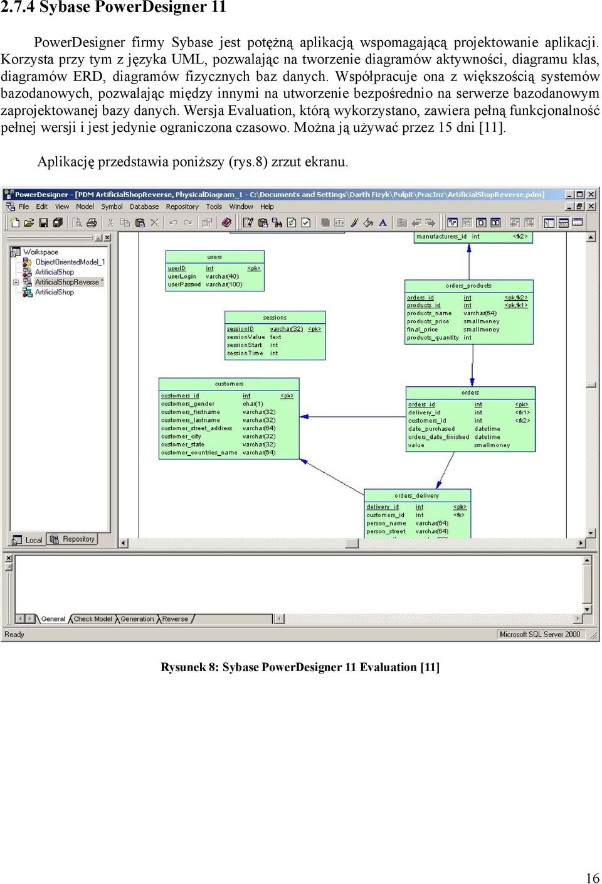Image resolution: width=602 pixels, height=884 pixels.
Task: Click the Save floppy disk icon
Action: coord(43,222)
